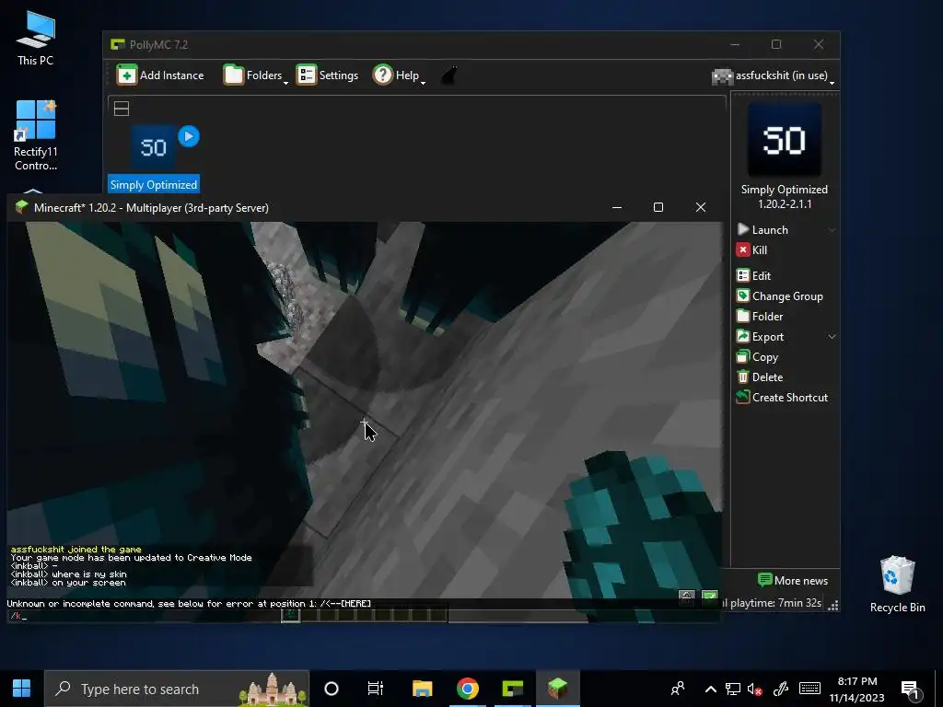Viewport: 943px width, 707px height.
Task: Open This PC desktop icon
Action: coord(36,38)
